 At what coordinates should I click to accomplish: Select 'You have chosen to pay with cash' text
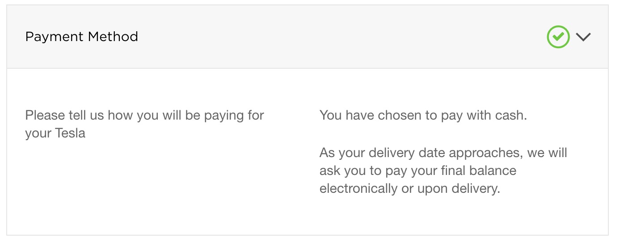(x=423, y=116)
